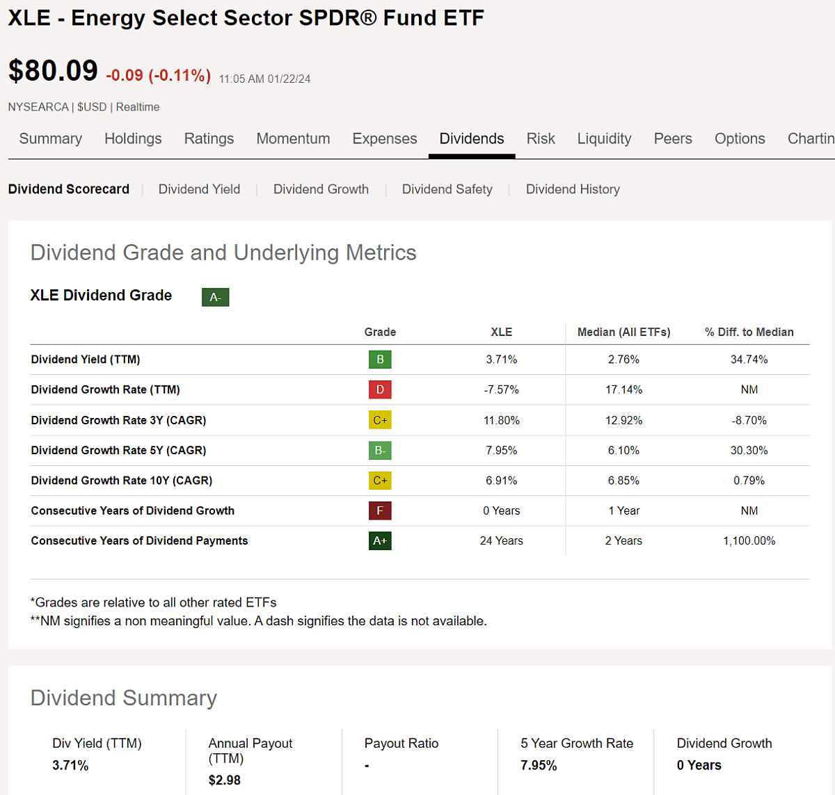
Task: Select the B- badge for 5Y Dividend Growth
Action: (380, 450)
